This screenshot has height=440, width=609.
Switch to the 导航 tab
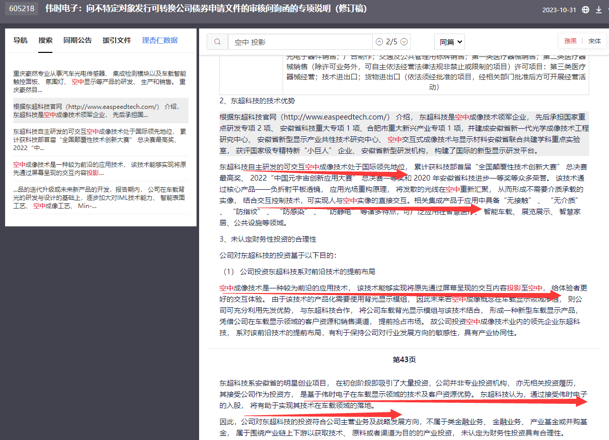[x=20, y=40]
